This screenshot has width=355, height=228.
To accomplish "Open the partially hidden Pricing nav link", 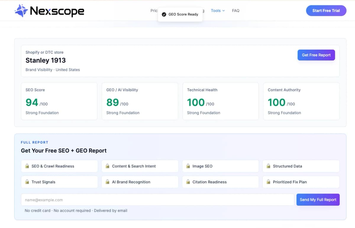I will tap(154, 11).
